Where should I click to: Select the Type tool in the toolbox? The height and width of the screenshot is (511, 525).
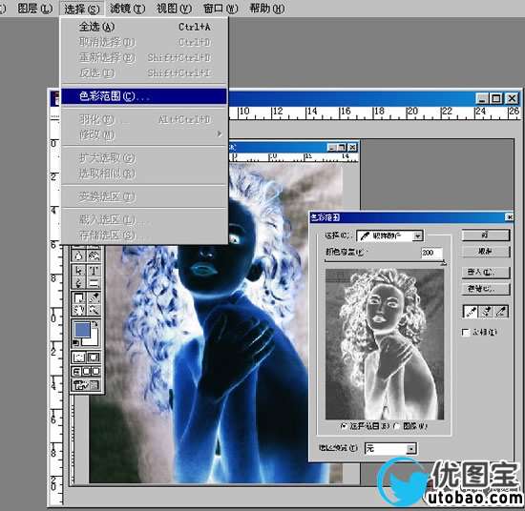coord(94,270)
